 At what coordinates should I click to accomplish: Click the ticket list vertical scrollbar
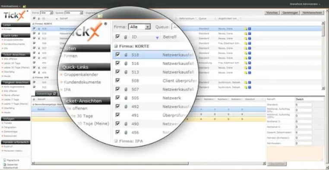pyautogui.click(x=323, y=56)
